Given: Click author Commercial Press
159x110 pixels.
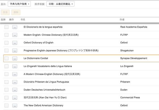Looking at the screenshot, I should click(130, 98).
